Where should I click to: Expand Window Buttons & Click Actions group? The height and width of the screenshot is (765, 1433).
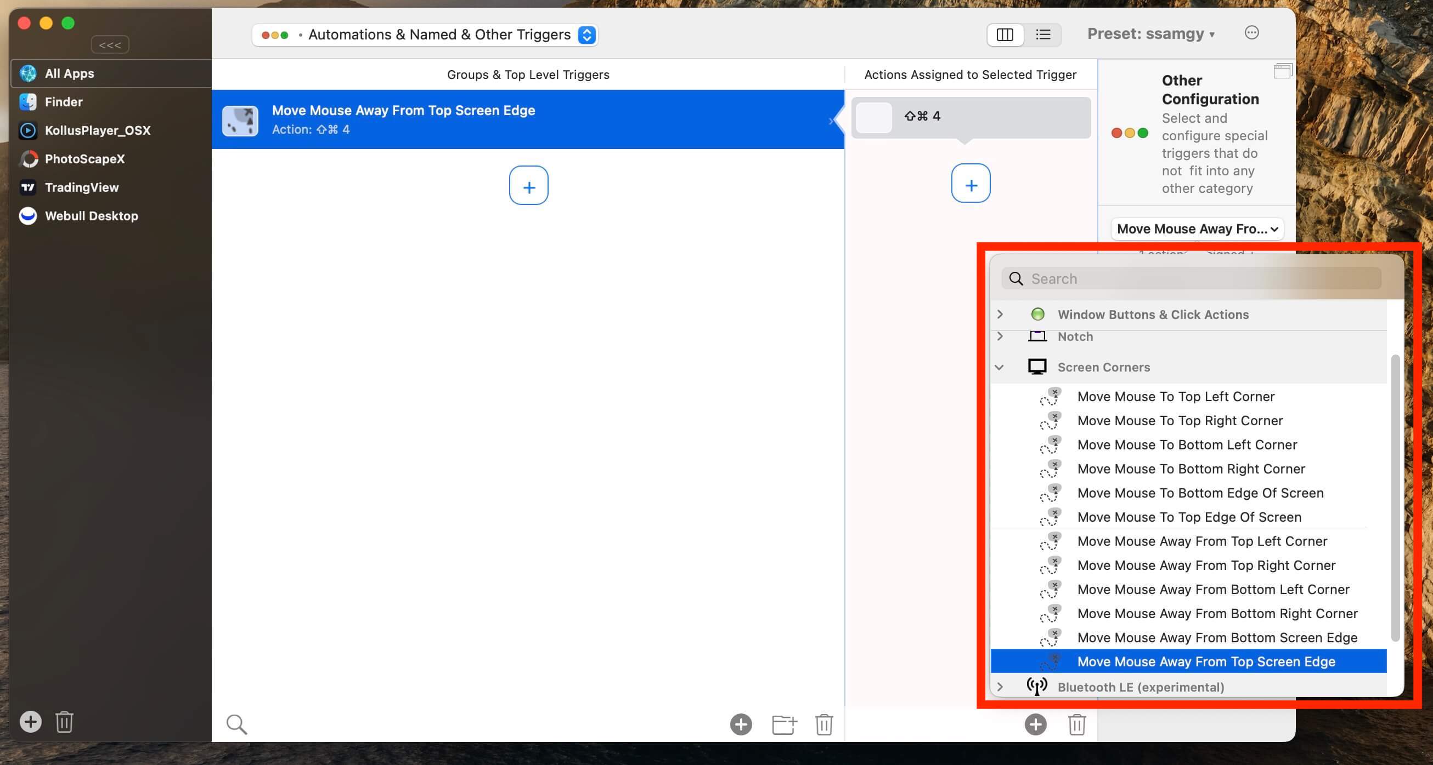pos(1000,315)
